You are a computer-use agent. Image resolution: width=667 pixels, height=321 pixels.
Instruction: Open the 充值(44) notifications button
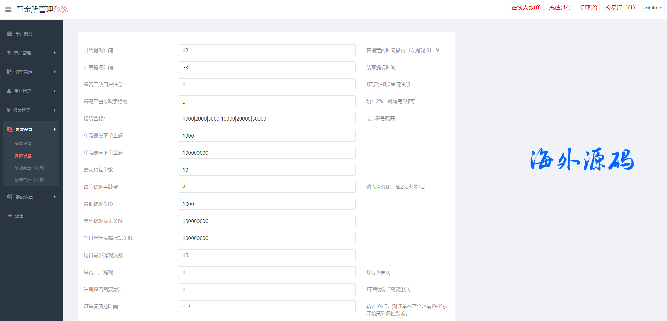pos(560,8)
